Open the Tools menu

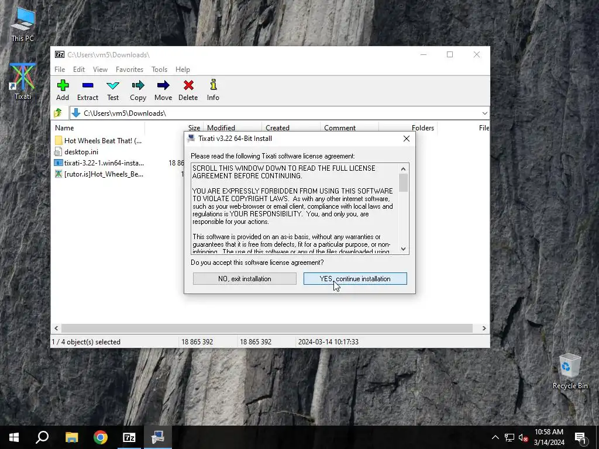[x=159, y=70]
